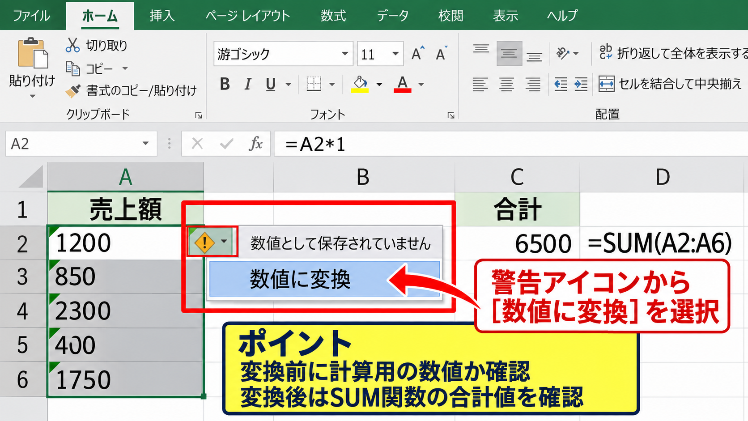Click the borders grid icon

[x=314, y=84]
